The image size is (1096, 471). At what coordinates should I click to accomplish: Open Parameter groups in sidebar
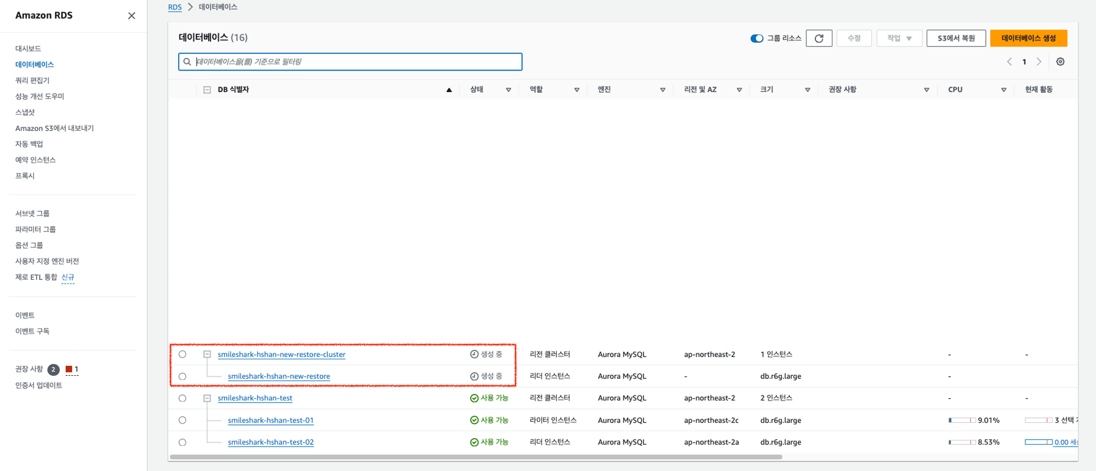36,229
